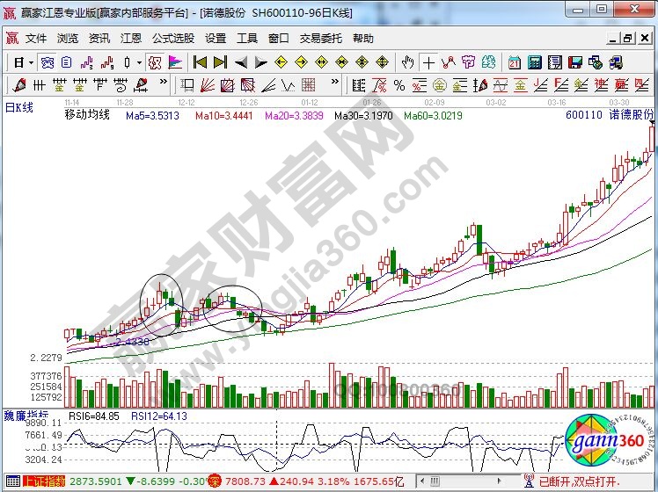Open the 公式选股 menu

(x=172, y=39)
